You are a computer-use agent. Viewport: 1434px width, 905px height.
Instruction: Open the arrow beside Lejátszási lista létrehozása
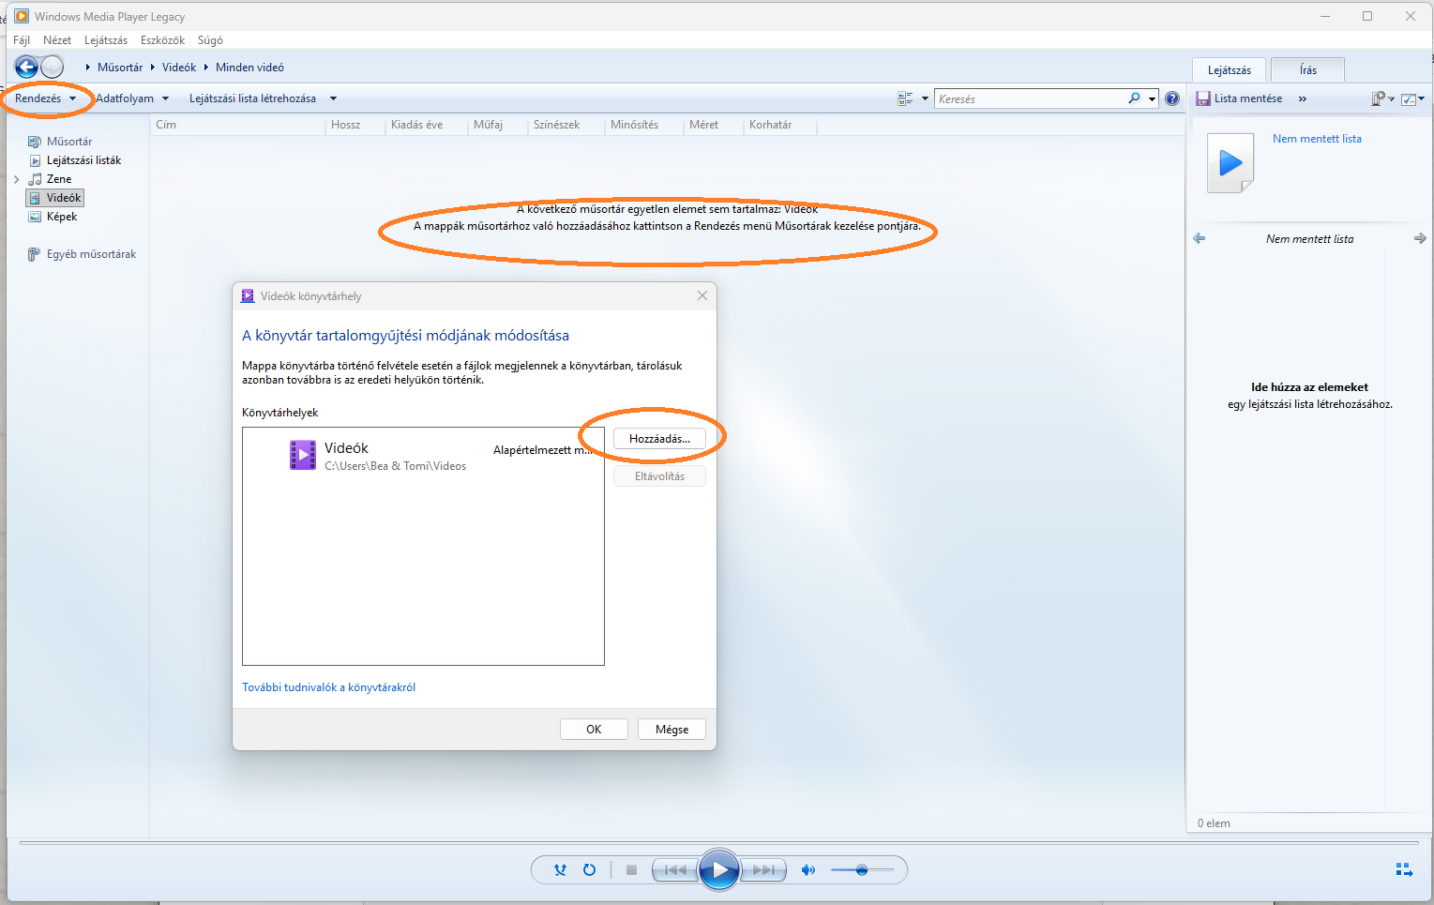click(333, 98)
